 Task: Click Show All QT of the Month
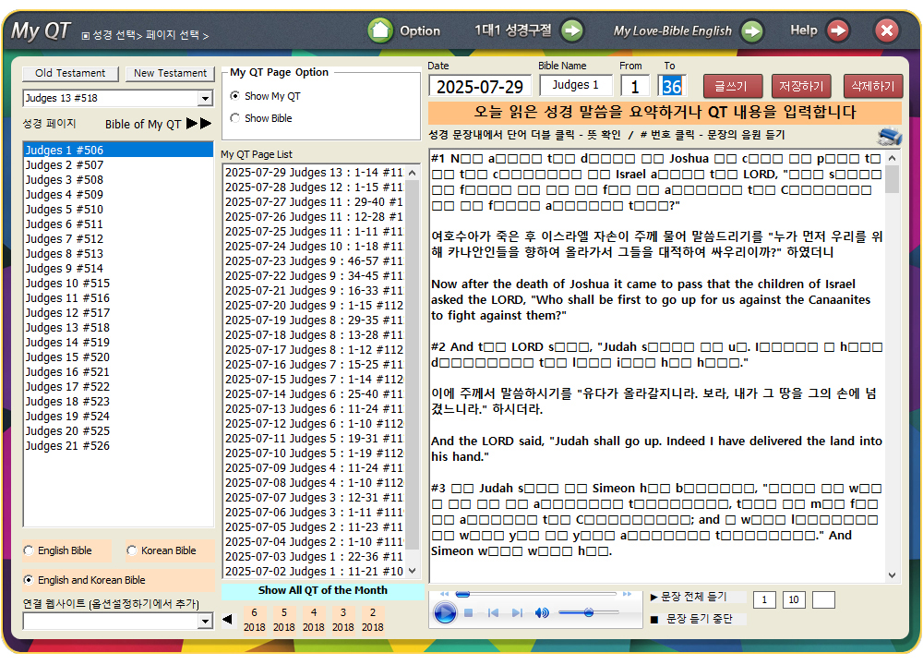click(x=322, y=590)
